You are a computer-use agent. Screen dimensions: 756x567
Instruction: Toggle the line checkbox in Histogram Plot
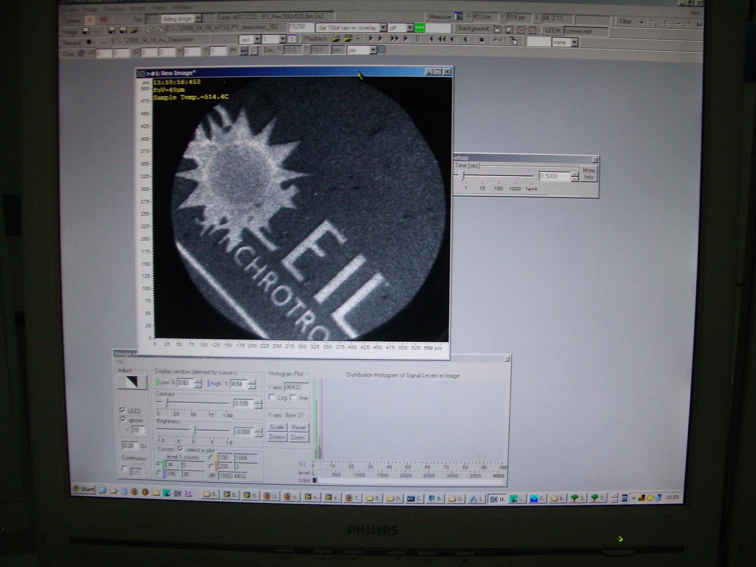pyautogui.click(x=293, y=397)
